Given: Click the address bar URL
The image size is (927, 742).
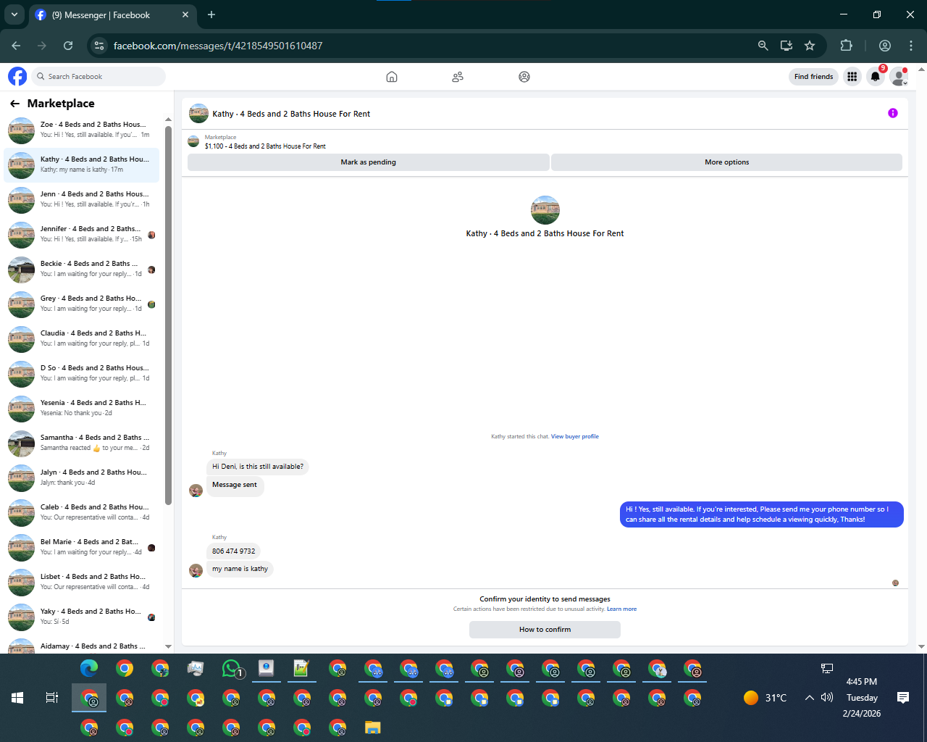Looking at the screenshot, I should pyautogui.click(x=218, y=46).
